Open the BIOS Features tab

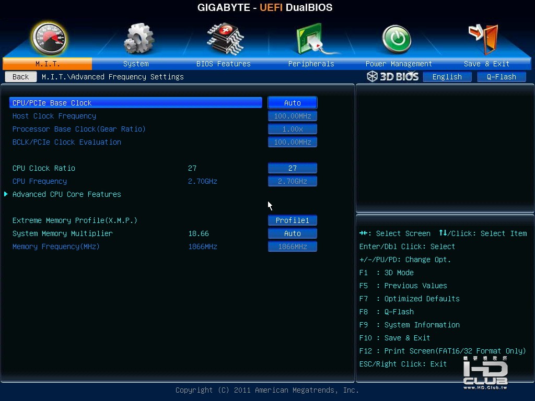[x=224, y=64]
